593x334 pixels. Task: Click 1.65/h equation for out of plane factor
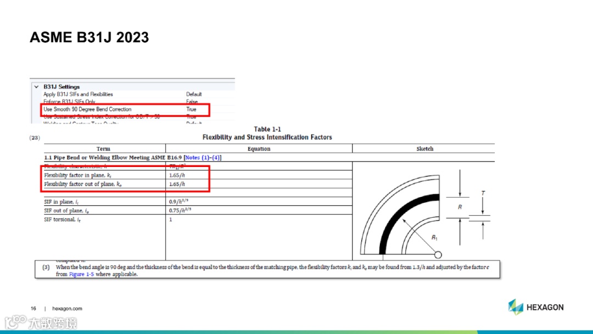point(177,184)
